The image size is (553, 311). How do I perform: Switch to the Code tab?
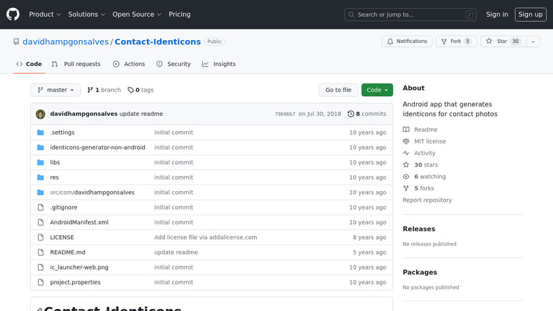29,64
